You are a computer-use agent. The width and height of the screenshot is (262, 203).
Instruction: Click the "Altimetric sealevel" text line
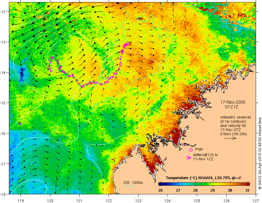(236, 117)
